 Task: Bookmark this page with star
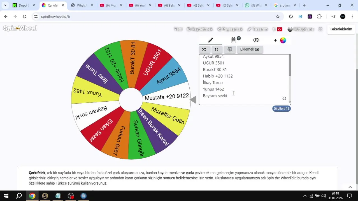pyautogui.click(x=278, y=16)
